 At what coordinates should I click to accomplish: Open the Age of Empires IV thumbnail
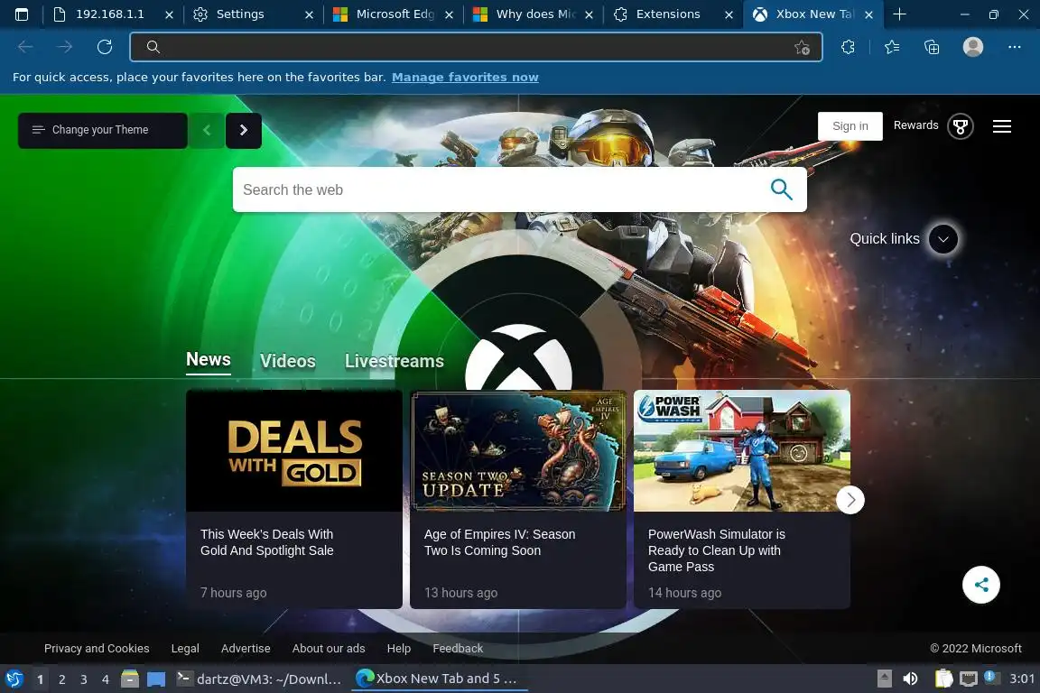click(x=518, y=451)
